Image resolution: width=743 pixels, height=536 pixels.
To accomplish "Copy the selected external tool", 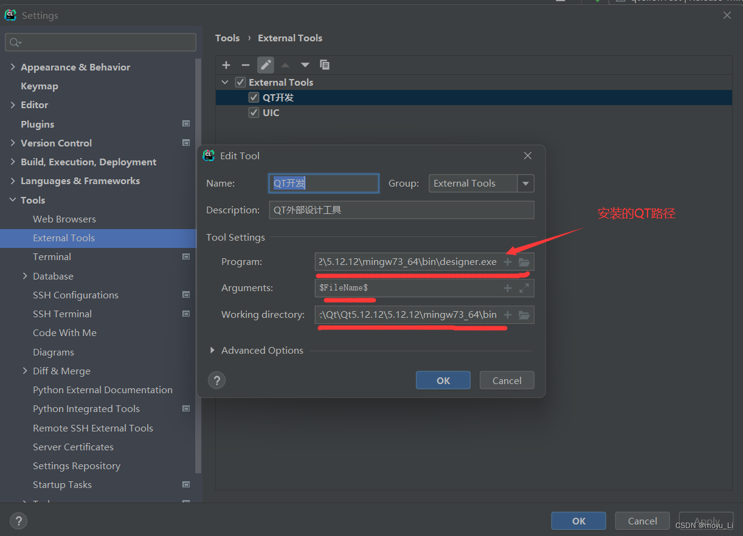I will click(325, 65).
